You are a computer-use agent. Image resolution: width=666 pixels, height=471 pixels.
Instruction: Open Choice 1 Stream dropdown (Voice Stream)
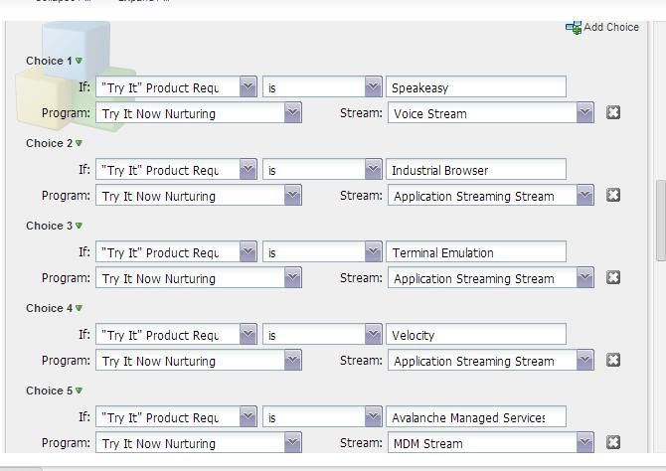(584, 113)
